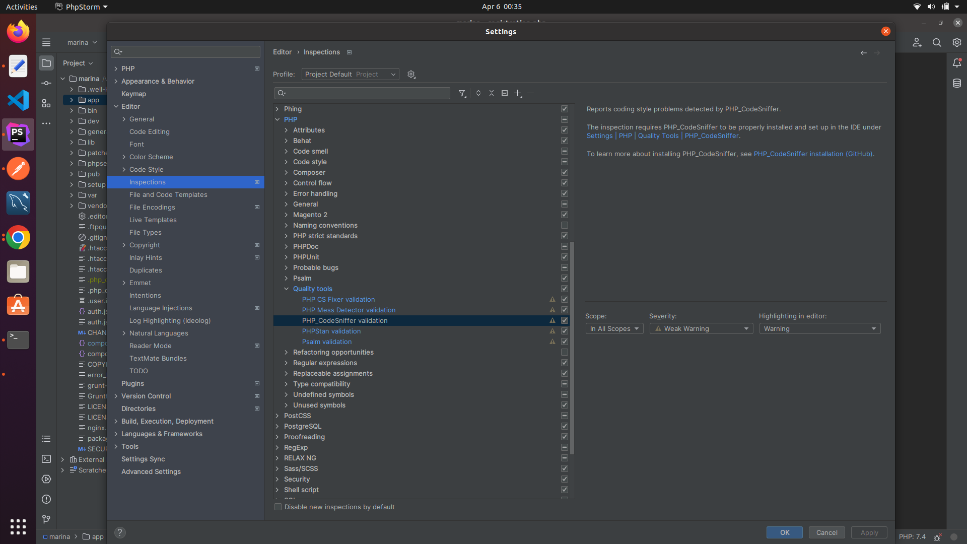Open IDE settings gear in toolbar
967x544 pixels.
(957, 43)
